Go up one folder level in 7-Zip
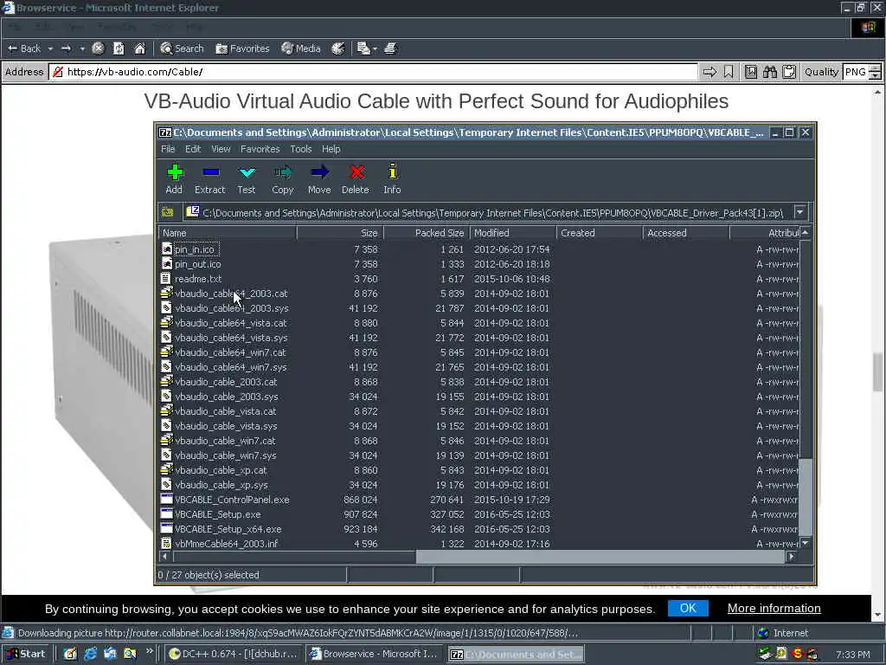This screenshot has width=886, height=665. click(x=168, y=213)
